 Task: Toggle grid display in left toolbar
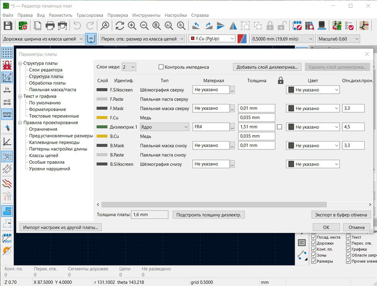7,53
